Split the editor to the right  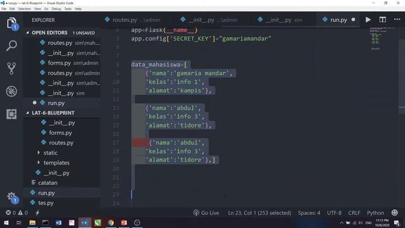point(382,20)
